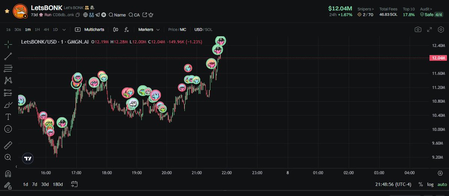Image resolution: width=449 pixels, height=196 pixels.
Task: Toggle percent scale mode
Action: click(x=421, y=184)
